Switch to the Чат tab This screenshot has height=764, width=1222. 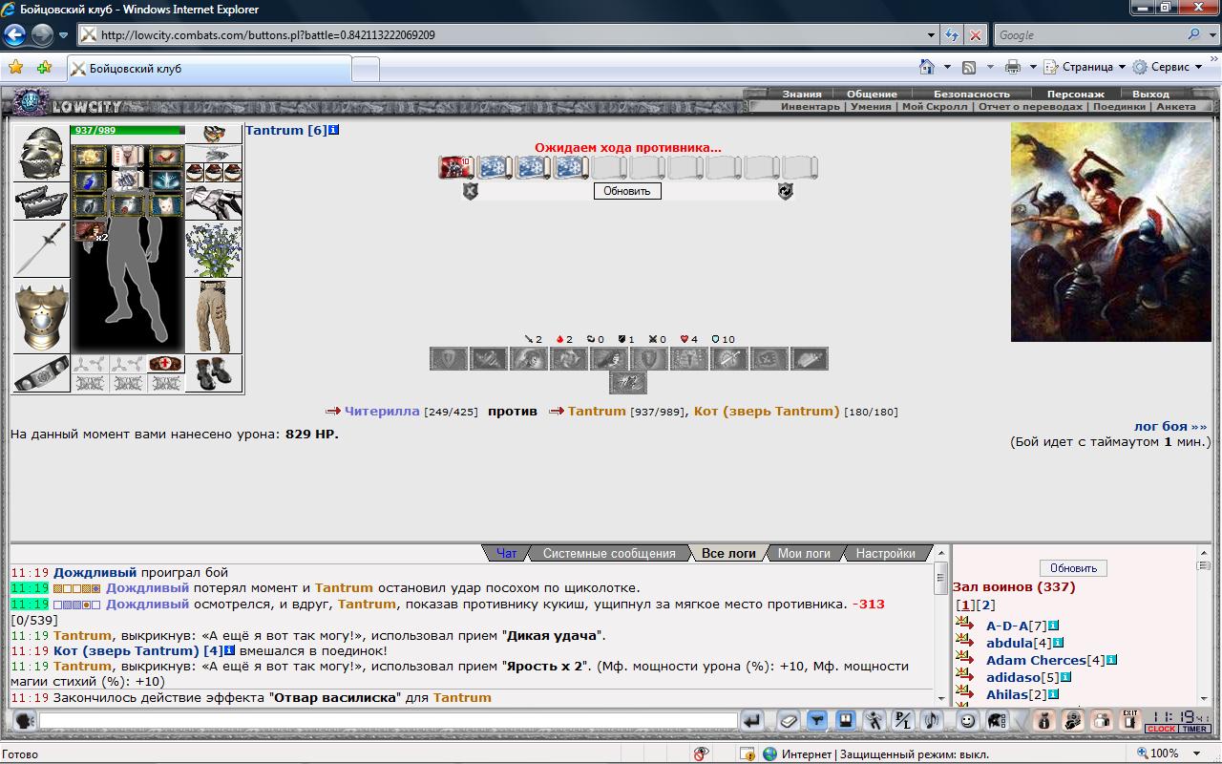[506, 553]
